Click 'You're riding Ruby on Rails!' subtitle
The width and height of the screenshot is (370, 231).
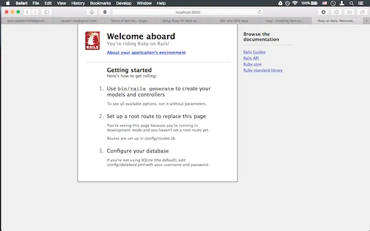(x=138, y=44)
